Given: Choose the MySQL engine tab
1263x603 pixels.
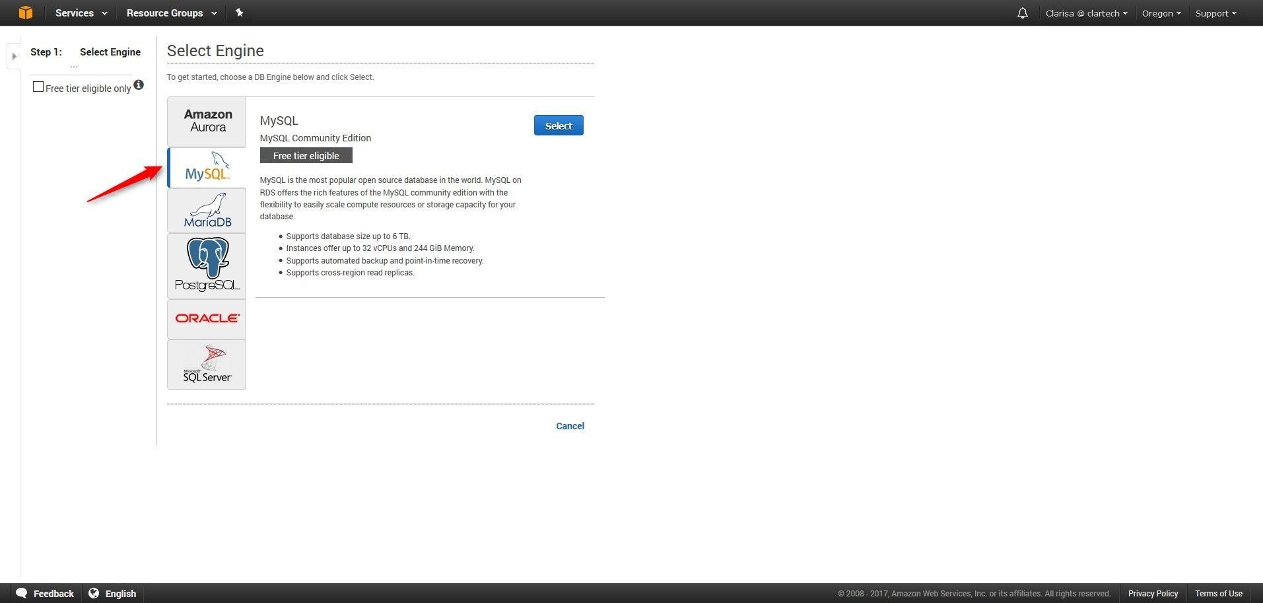Looking at the screenshot, I should coord(207,167).
